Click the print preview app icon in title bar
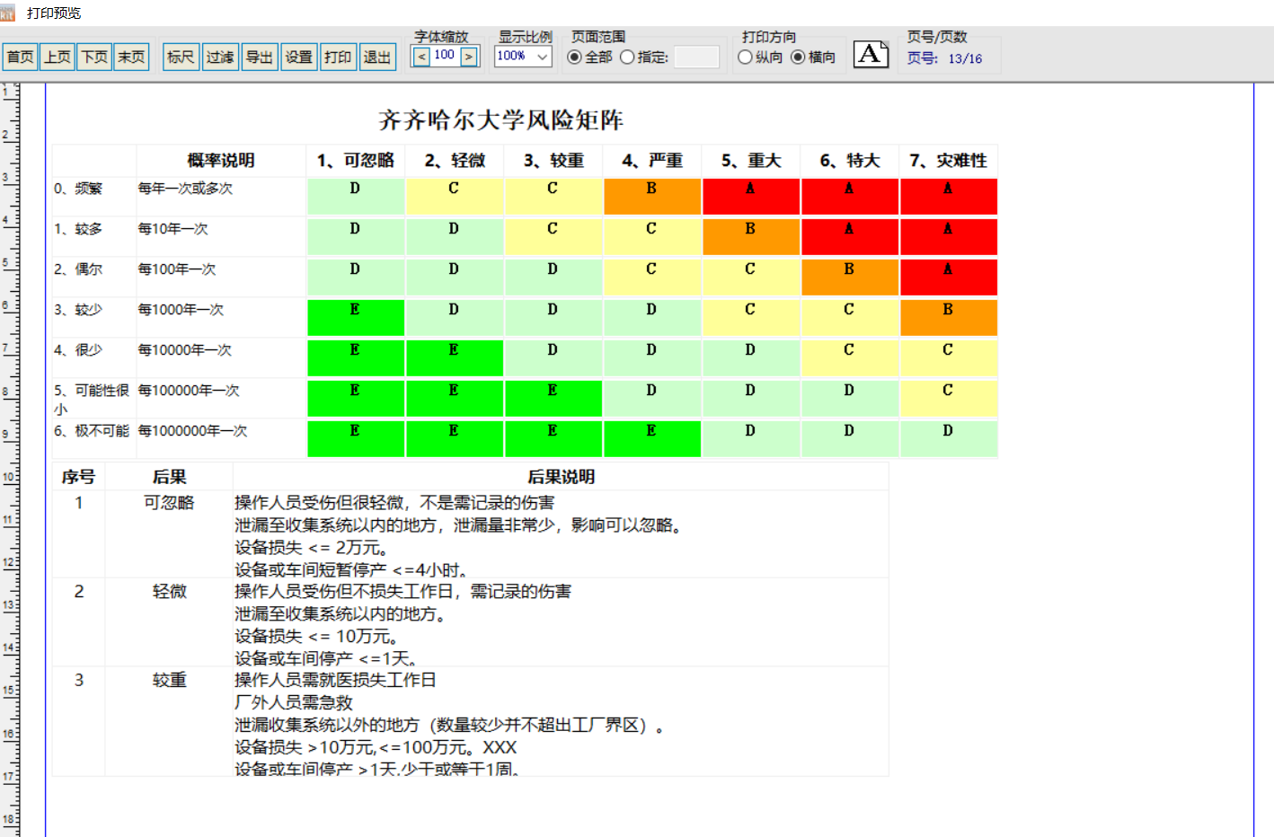1274x837 pixels. tap(7, 13)
